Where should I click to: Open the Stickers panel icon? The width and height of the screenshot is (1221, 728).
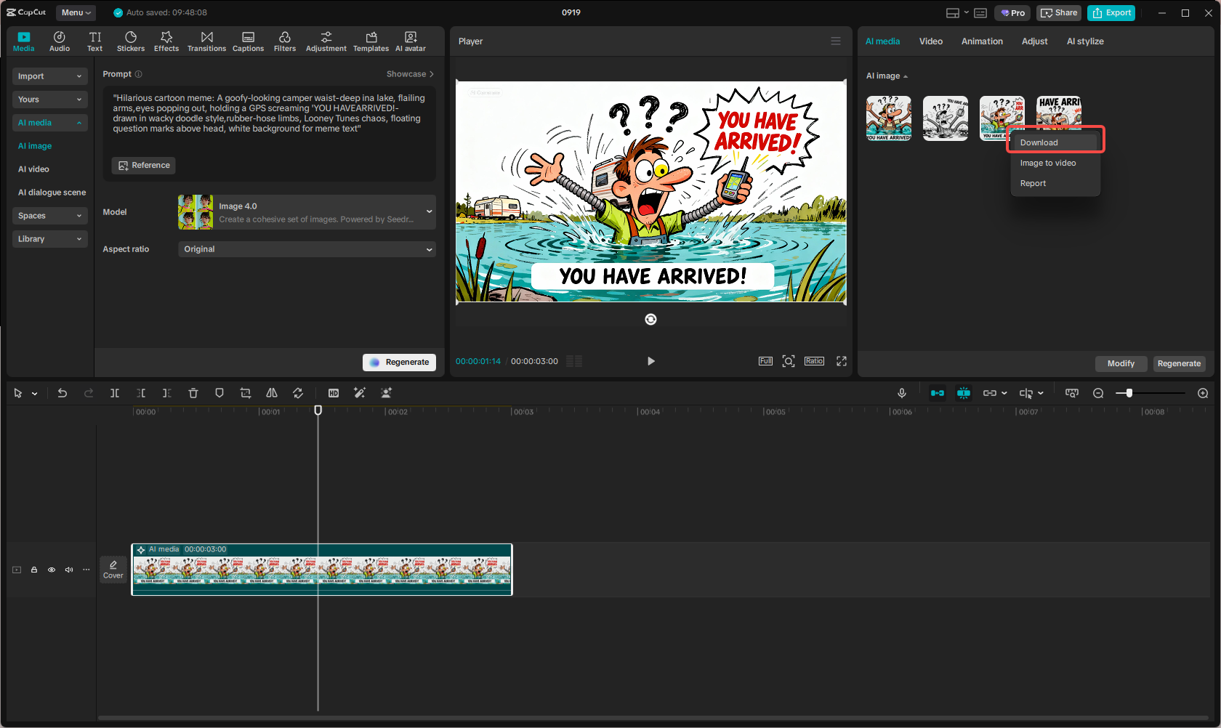(x=131, y=40)
